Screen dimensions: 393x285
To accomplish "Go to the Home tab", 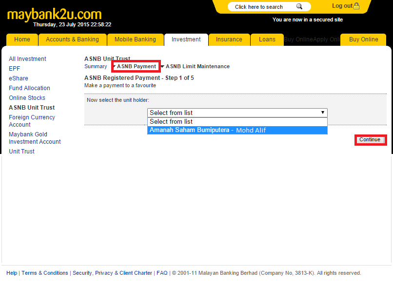I will tap(22, 39).
